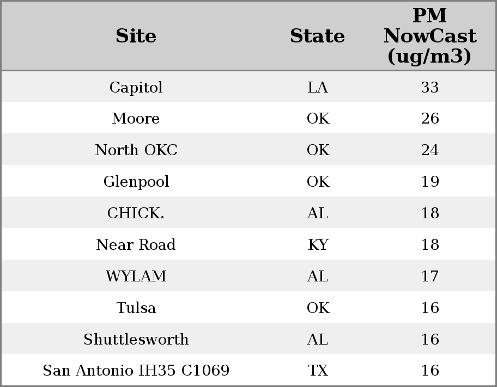Click the PM value 19
This screenshot has width=497, height=387.
click(x=429, y=182)
